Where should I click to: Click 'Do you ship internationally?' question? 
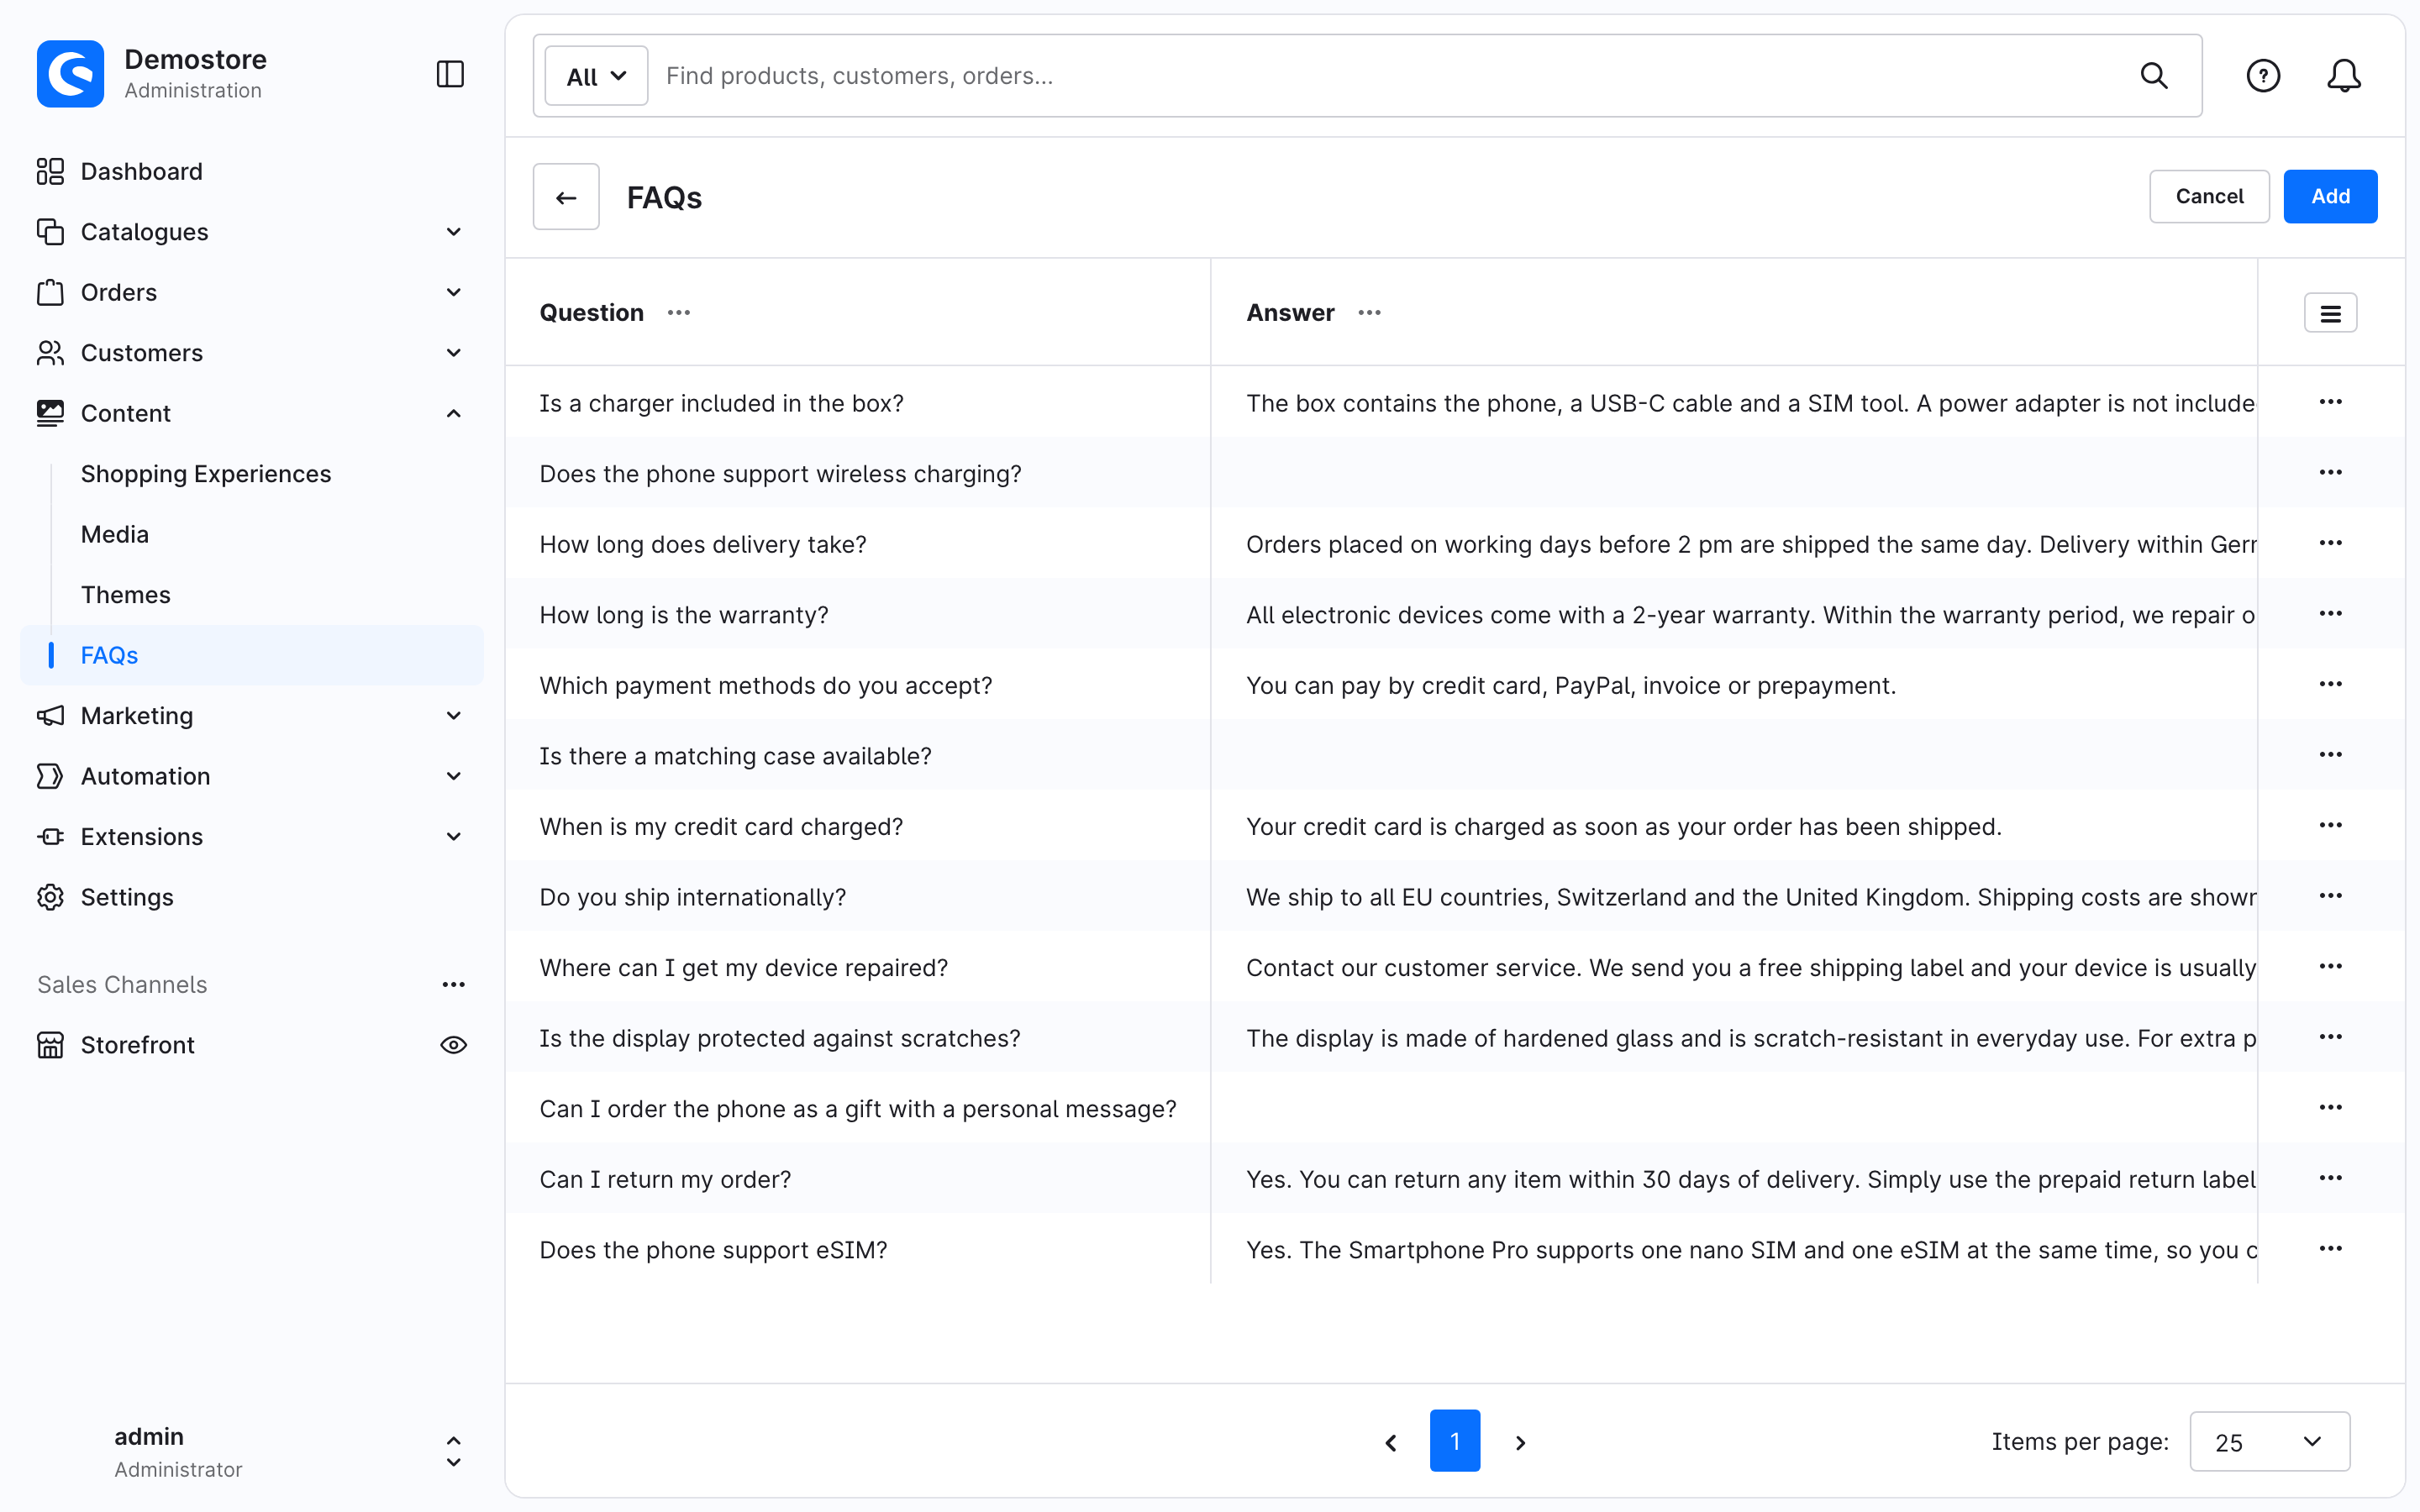(693, 897)
